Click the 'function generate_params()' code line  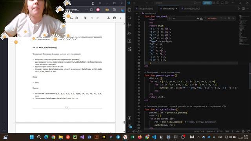pos(161,75)
